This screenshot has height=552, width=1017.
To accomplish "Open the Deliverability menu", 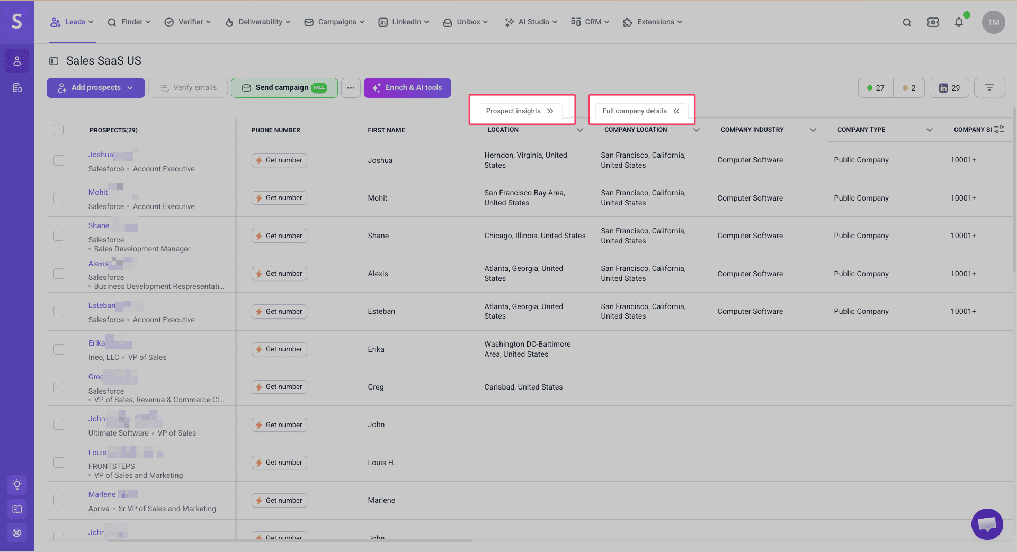I will [x=258, y=22].
